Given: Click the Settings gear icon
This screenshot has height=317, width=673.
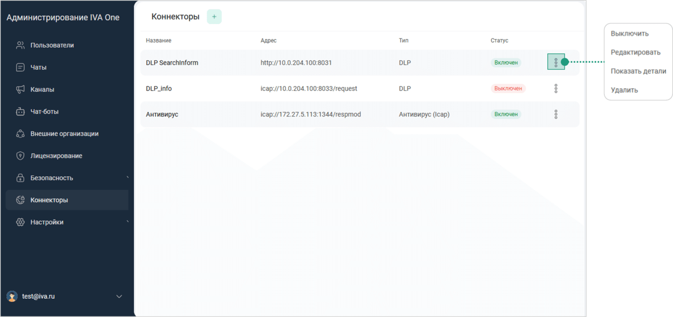Looking at the screenshot, I should [20, 222].
